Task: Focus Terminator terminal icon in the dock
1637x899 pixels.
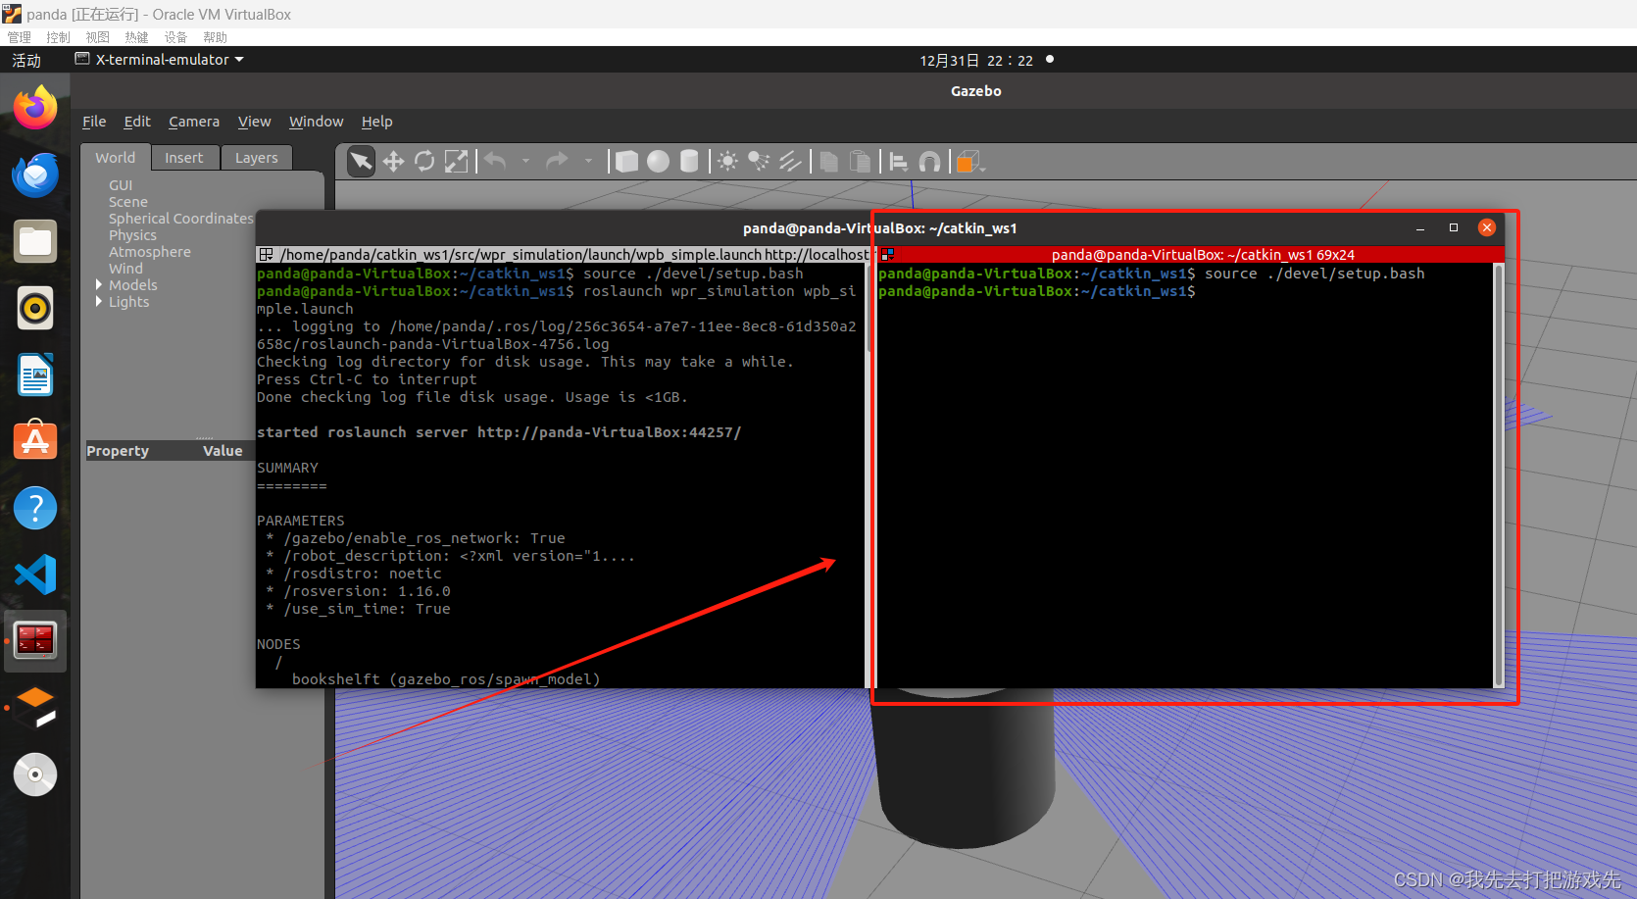Action: (x=35, y=641)
